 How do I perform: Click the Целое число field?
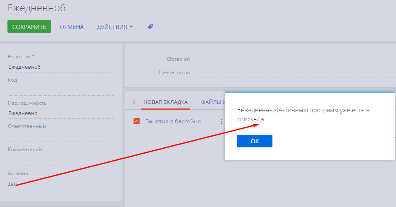[x=296, y=72]
